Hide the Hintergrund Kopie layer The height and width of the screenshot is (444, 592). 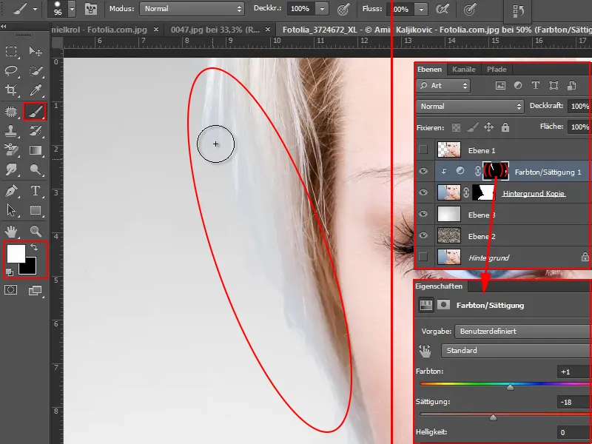point(423,192)
